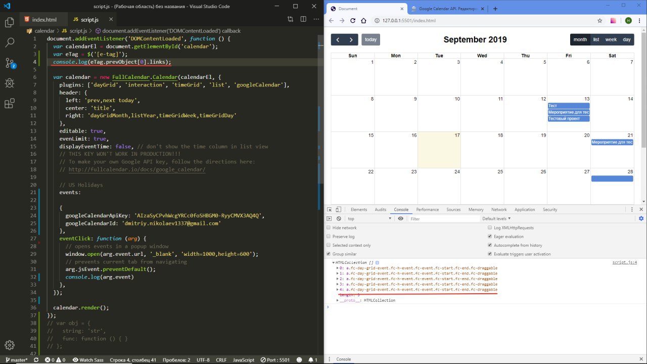Uncheck Evaluate triggers user activation

489,254
